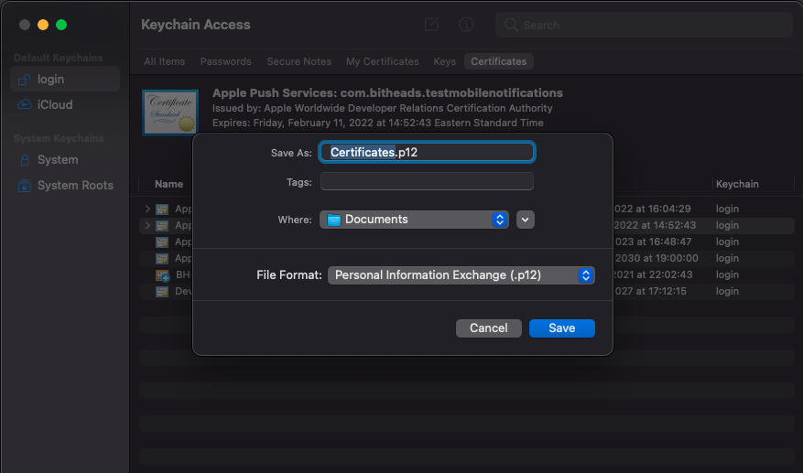The image size is (803, 473).
Task: Expand the save dialog with chevron button
Action: pos(526,220)
